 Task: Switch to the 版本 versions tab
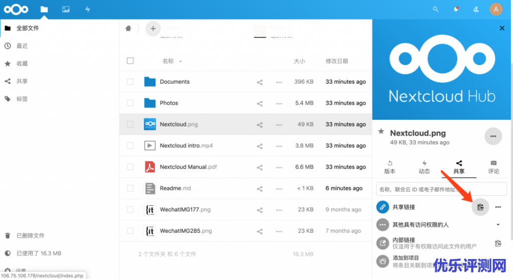389,167
